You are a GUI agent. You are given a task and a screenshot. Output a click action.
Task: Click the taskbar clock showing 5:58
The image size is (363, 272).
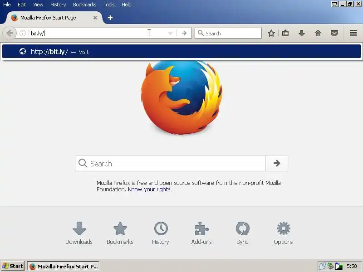point(352,266)
